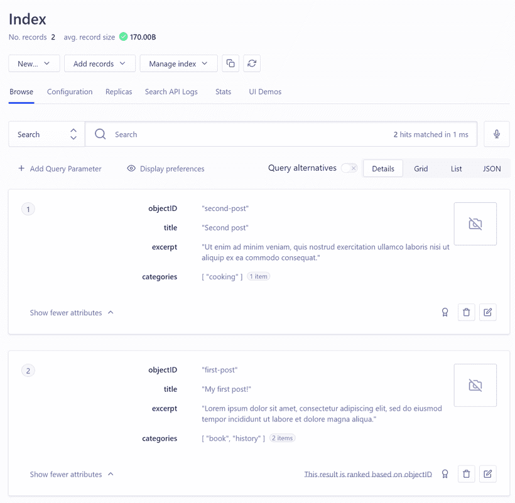This screenshot has width=515, height=503.
Task: Edit the first-post record with the pencil icon
Action: tap(488, 474)
